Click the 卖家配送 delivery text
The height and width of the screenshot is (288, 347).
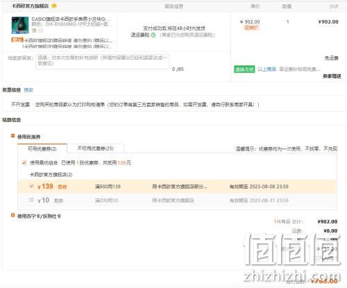click(x=332, y=76)
